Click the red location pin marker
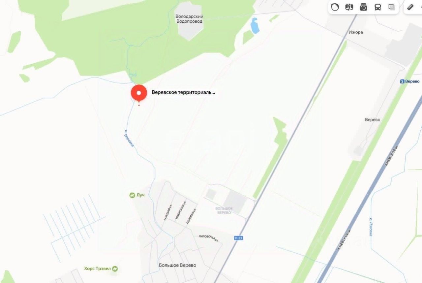422x283 pixels. 139,93
